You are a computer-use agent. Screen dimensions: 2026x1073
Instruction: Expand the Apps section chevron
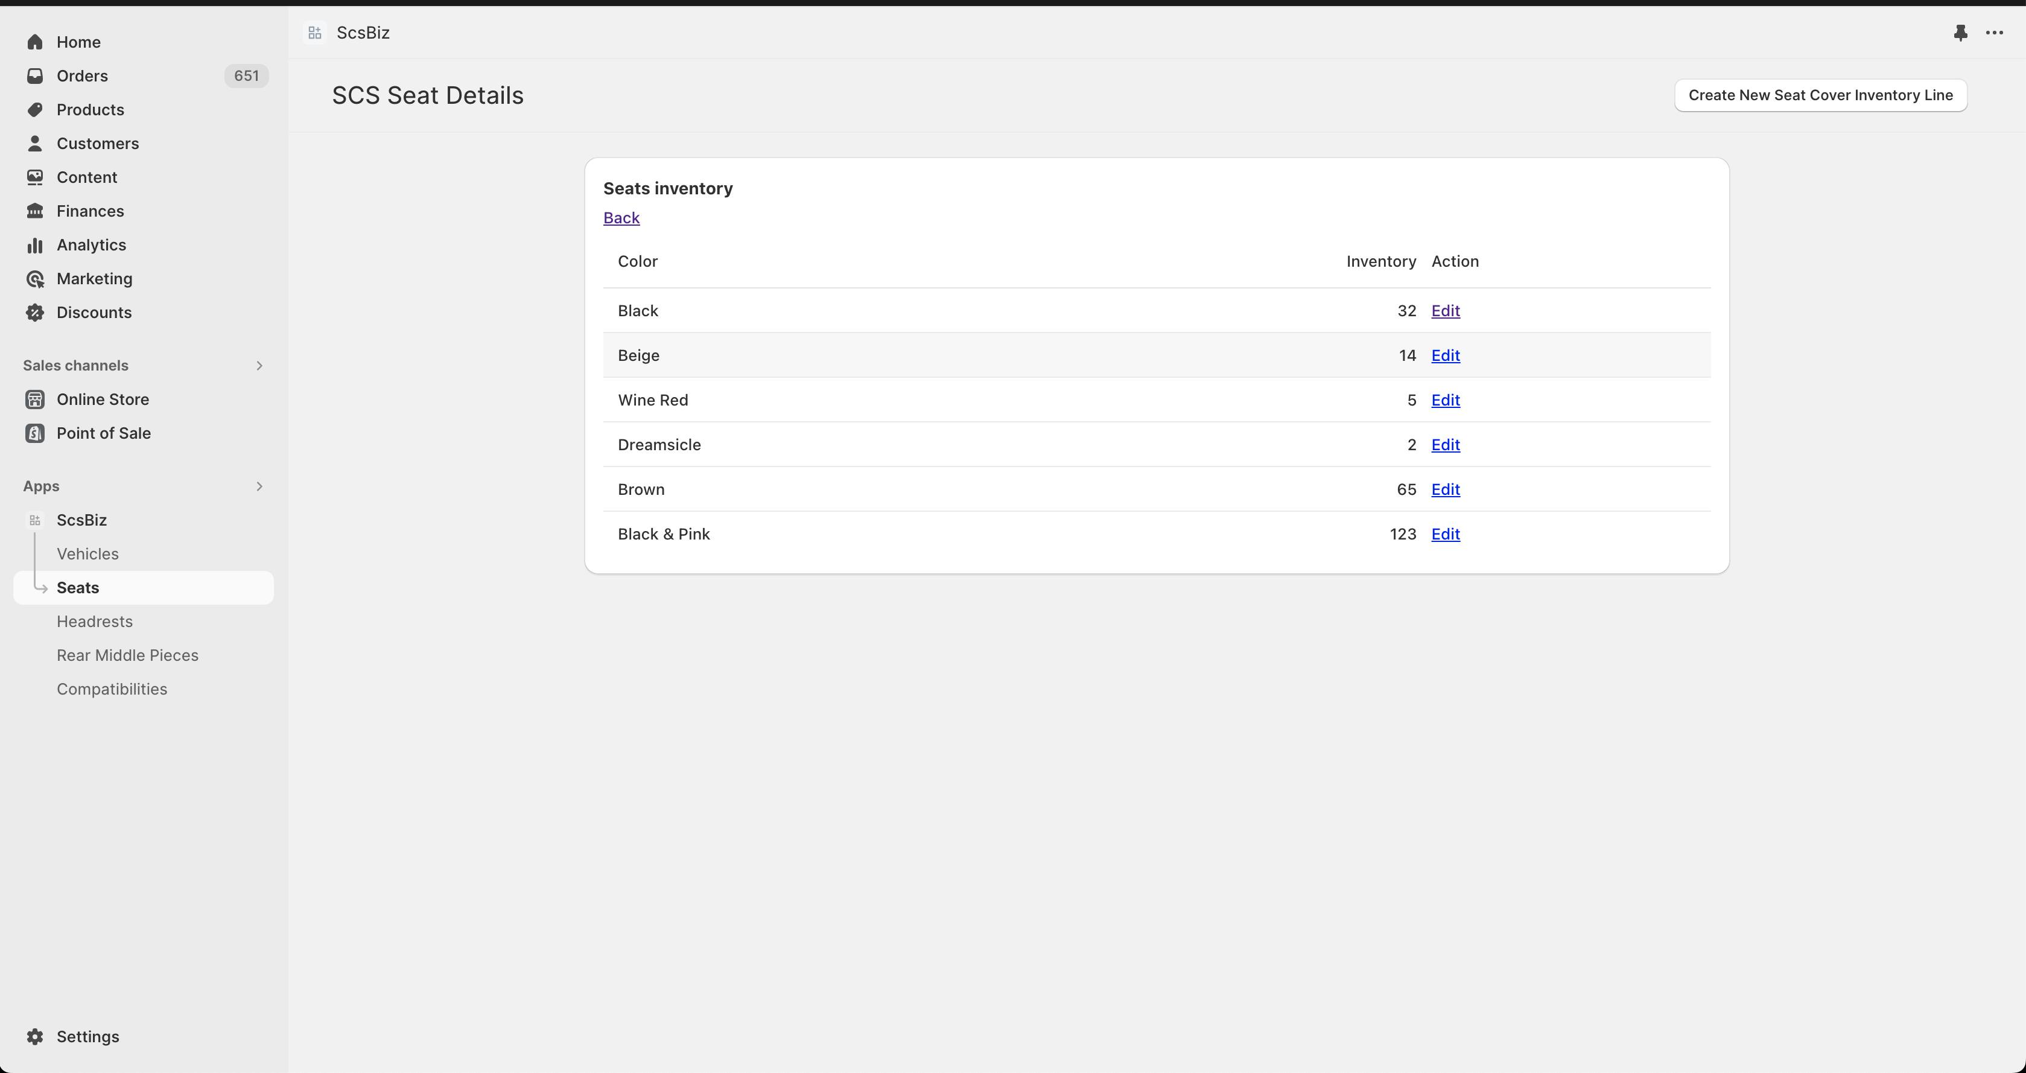click(x=259, y=486)
